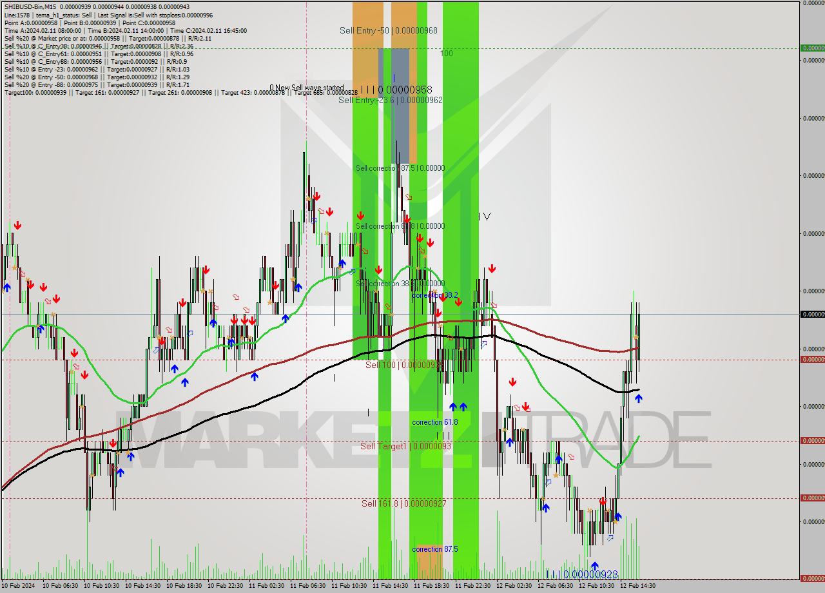825x593 pixels.
Task: Click the 'I I I 0.00000958' wave label
Action: (396, 90)
